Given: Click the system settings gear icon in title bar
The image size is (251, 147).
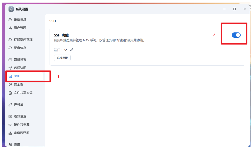Looking at the screenshot, I should (x=11, y=9).
